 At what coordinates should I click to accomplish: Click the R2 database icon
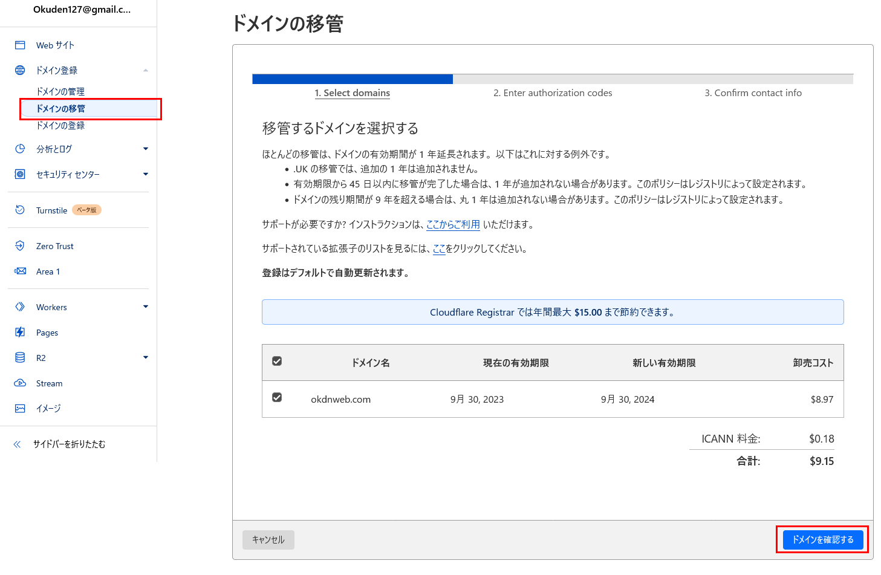click(x=20, y=358)
